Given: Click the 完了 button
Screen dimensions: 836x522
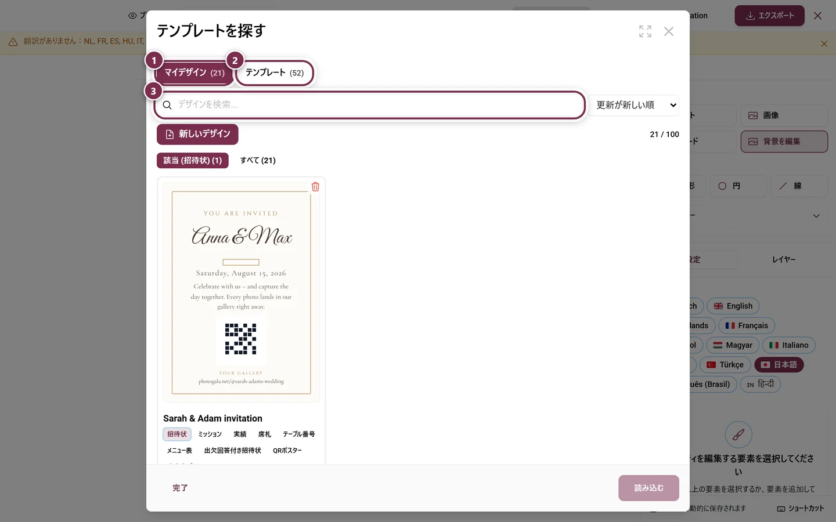Looking at the screenshot, I should pyautogui.click(x=180, y=488).
